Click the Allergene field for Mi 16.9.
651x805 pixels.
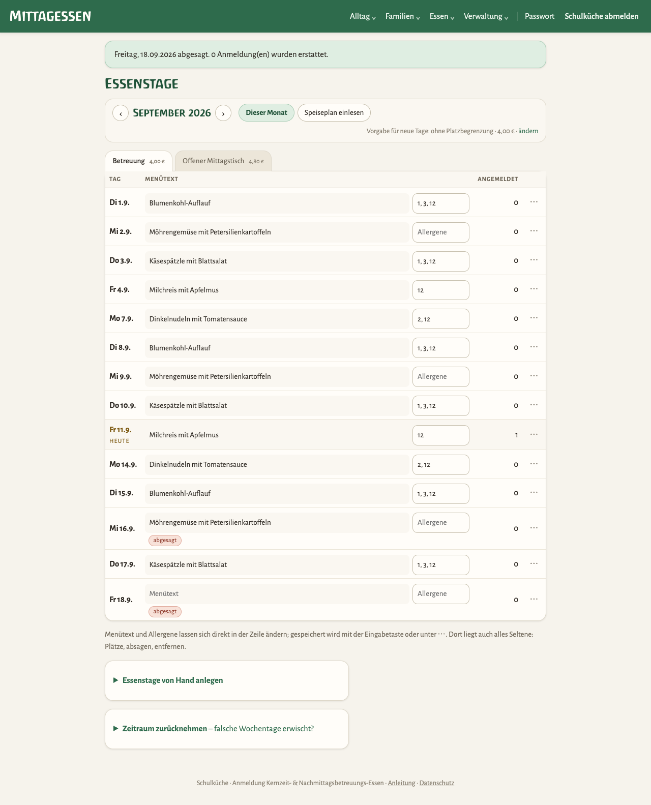pyautogui.click(x=441, y=523)
